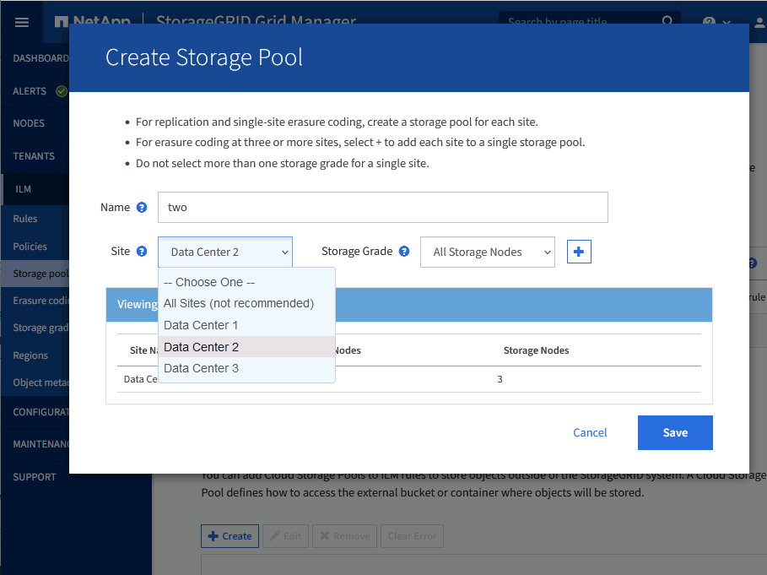The width and height of the screenshot is (767, 575).
Task: Open the help menu icon in header
Action: tap(709, 22)
